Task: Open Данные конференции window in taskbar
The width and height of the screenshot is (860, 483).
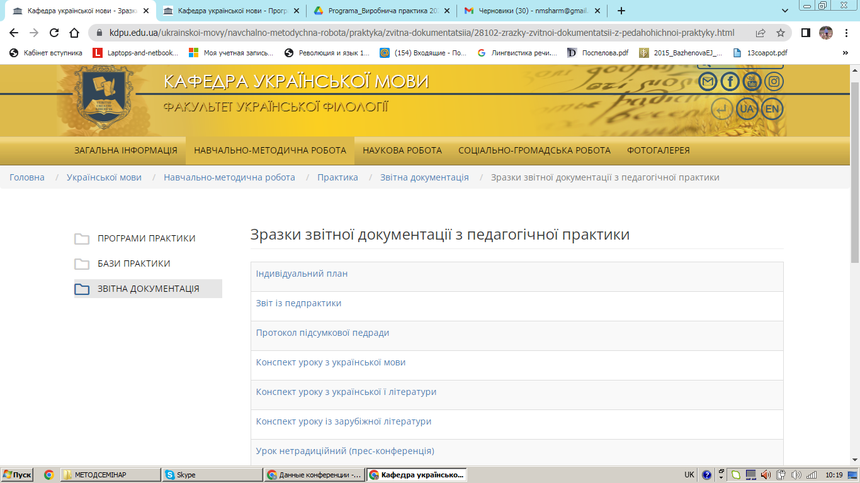Action: pyautogui.click(x=314, y=475)
